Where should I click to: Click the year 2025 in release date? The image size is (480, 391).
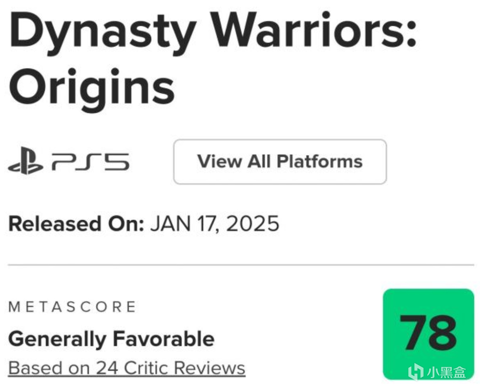[252, 224]
